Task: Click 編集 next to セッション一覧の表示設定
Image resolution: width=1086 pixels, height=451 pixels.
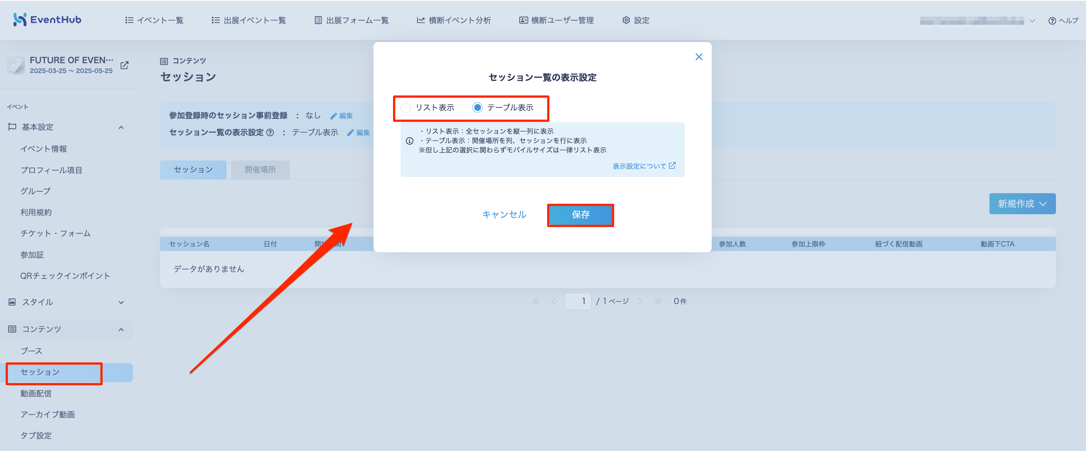Action: point(358,133)
